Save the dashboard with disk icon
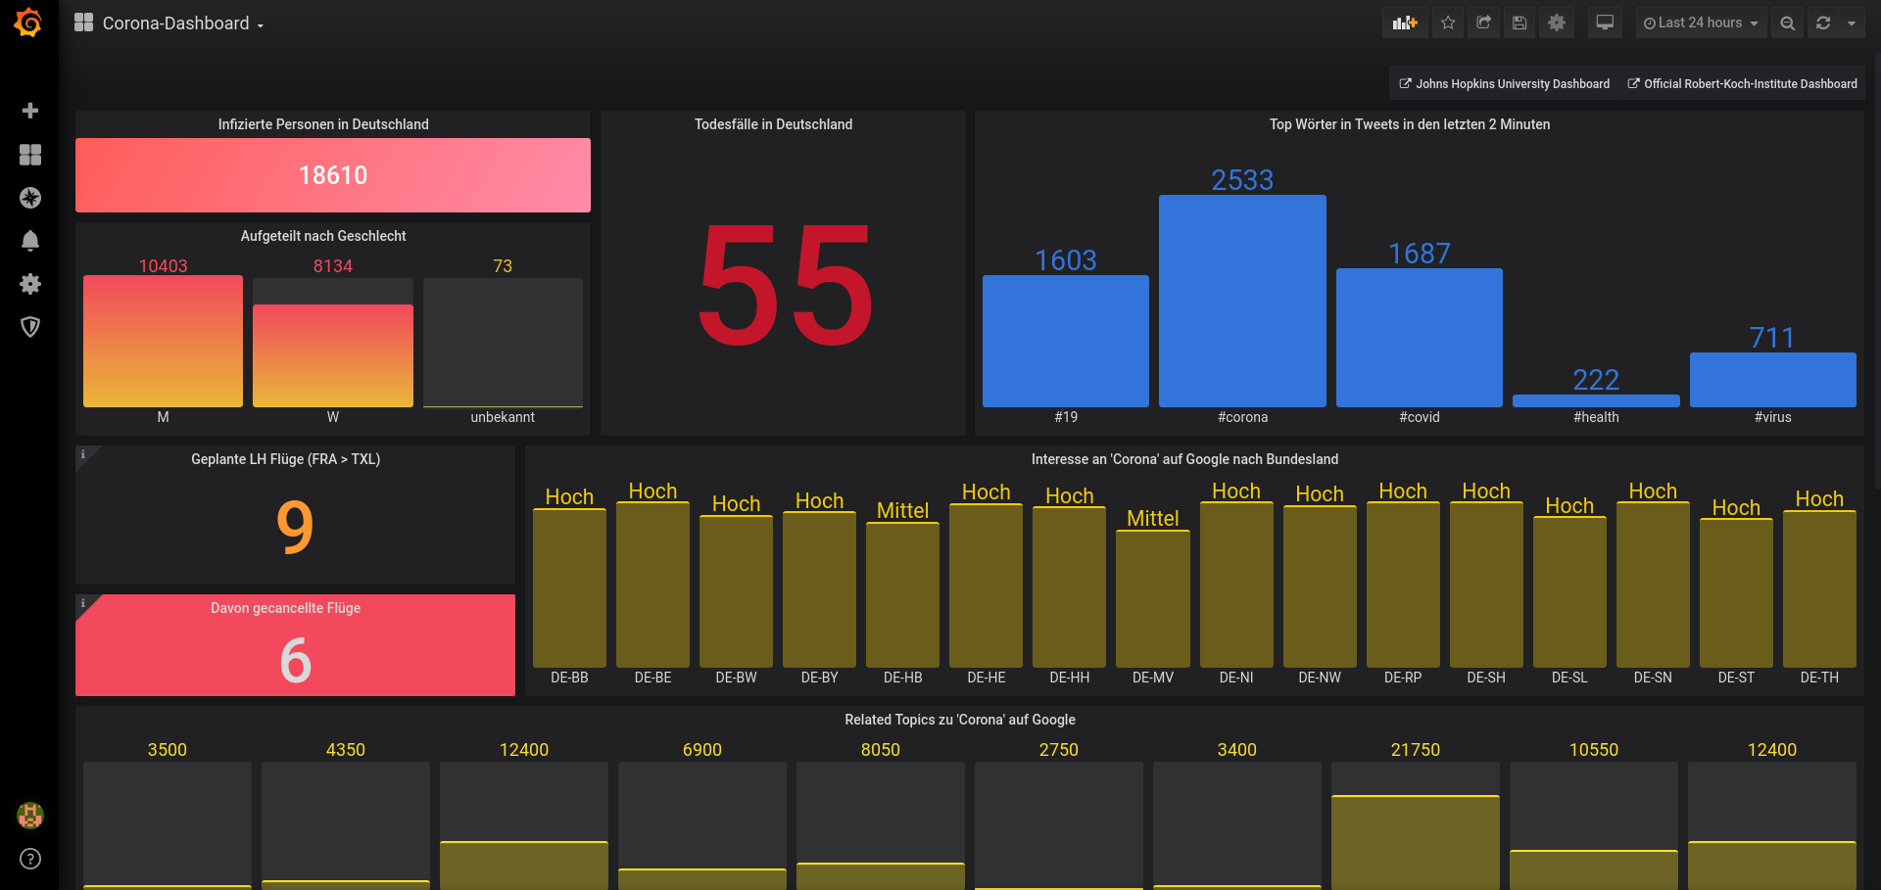This screenshot has width=1881, height=890. [x=1519, y=23]
